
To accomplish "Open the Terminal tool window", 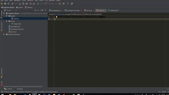I will [x=19, y=89].
